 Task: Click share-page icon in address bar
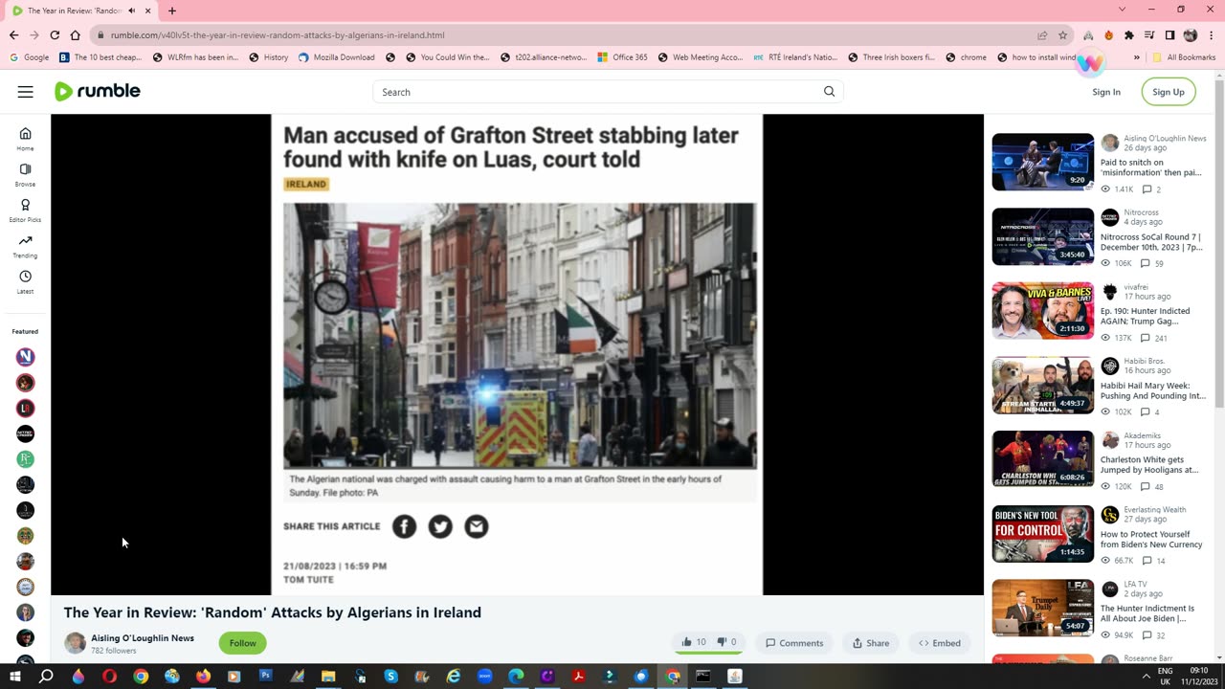pos(1042,35)
